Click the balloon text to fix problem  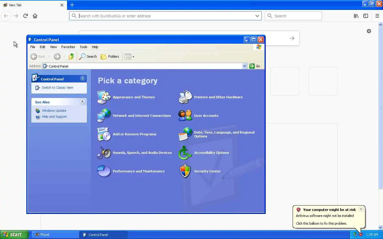(x=321, y=223)
